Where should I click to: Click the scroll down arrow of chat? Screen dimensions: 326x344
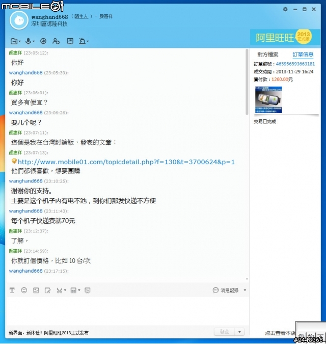click(x=247, y=279)
